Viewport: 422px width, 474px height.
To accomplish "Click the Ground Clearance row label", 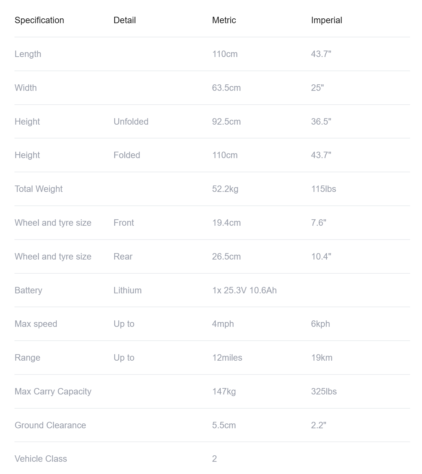I will point(50,425).
